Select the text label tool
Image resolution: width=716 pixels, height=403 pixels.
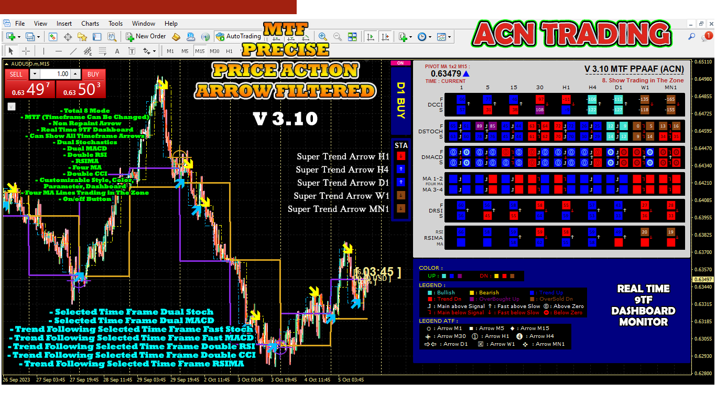coord(132,51)
